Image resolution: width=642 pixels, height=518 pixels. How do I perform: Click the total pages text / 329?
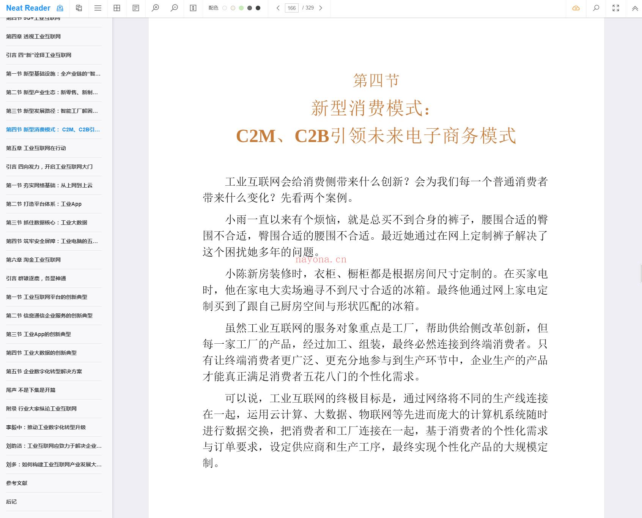pos(308,8)
